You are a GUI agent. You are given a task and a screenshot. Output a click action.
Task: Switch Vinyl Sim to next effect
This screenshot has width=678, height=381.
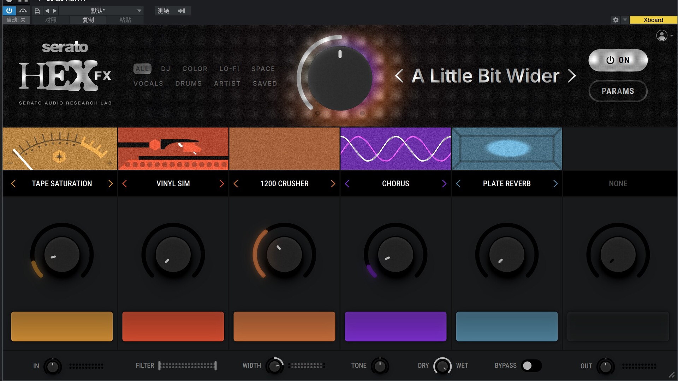221,183
